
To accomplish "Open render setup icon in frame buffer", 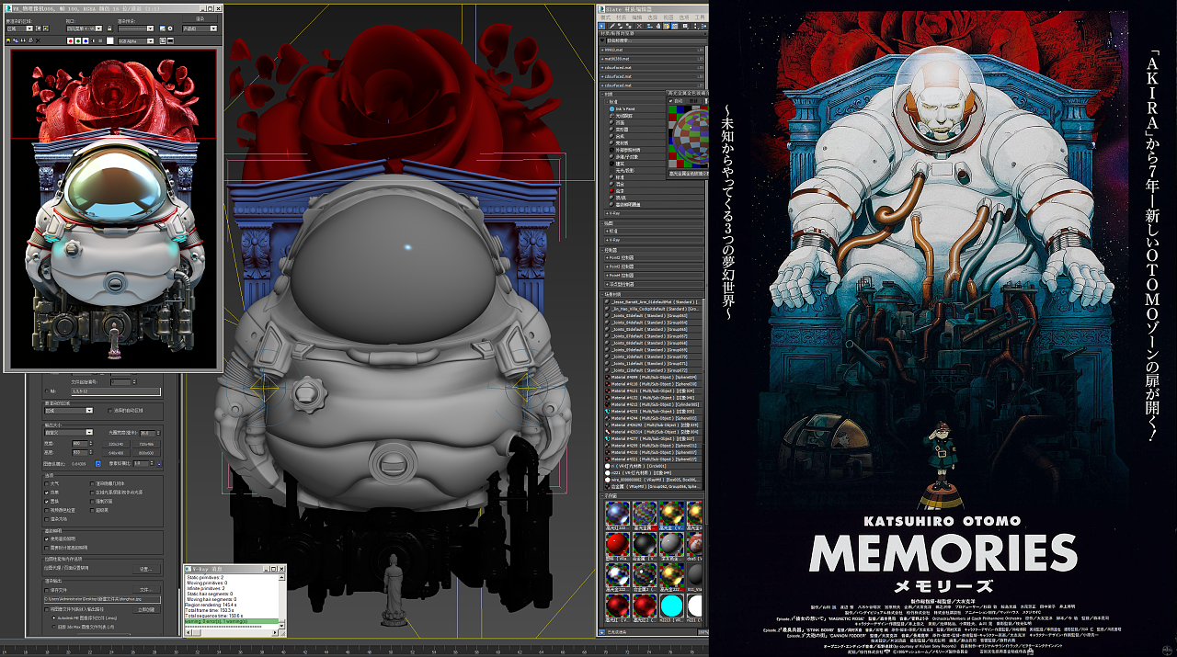I will click(x=163, y=28).
